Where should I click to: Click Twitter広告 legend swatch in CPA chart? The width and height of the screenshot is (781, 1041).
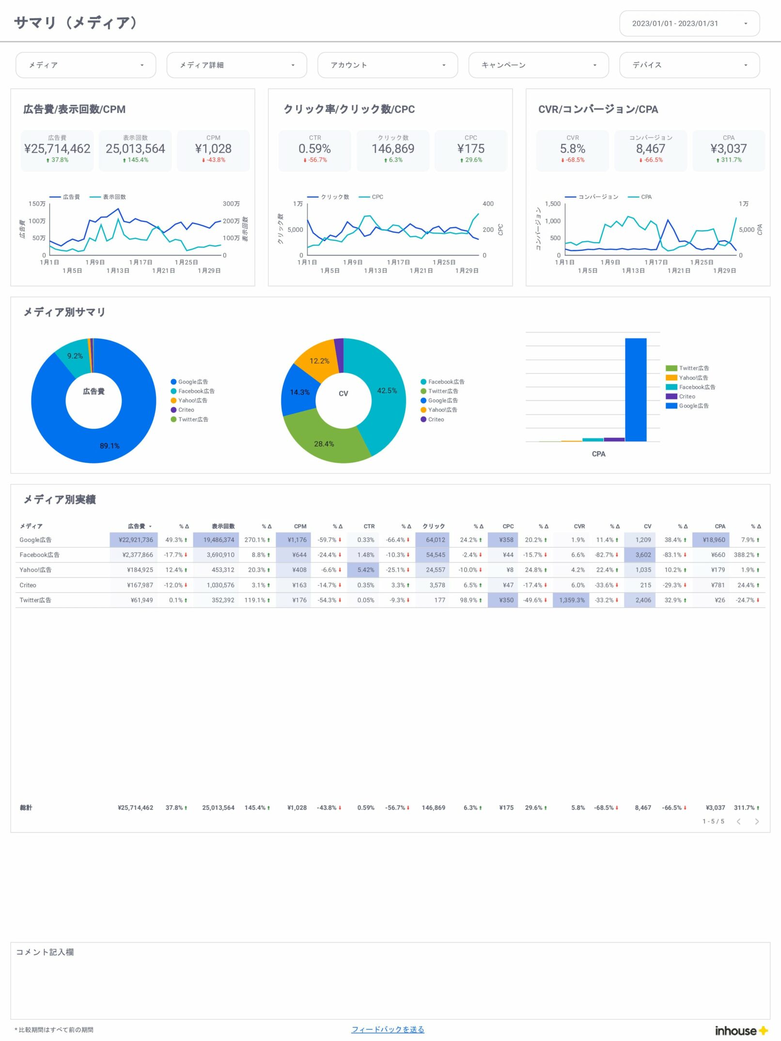click(x=671, y=368)
